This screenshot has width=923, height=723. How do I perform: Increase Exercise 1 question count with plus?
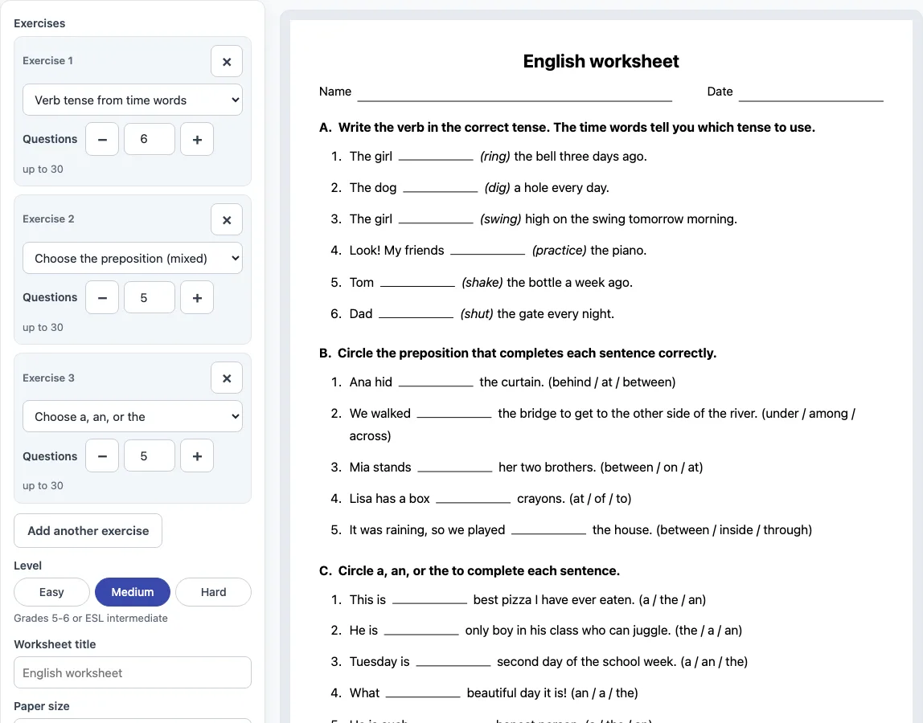[197, 140]
